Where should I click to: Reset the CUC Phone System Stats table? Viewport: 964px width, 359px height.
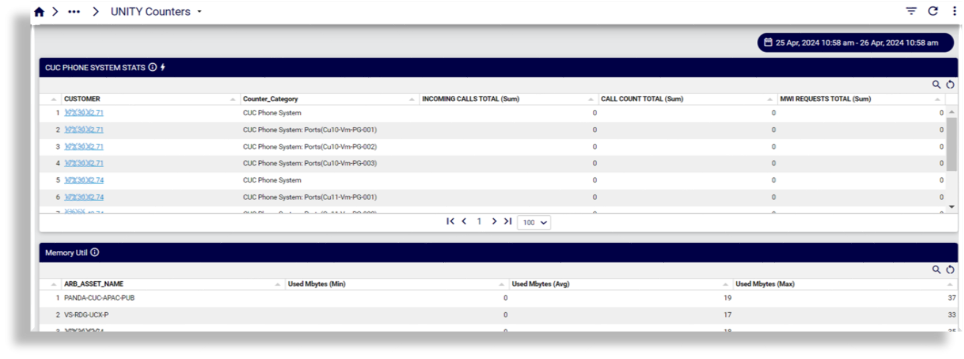[x=950, y=84]
